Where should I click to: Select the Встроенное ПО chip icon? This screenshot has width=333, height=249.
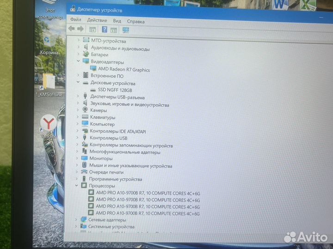point(86,75)
